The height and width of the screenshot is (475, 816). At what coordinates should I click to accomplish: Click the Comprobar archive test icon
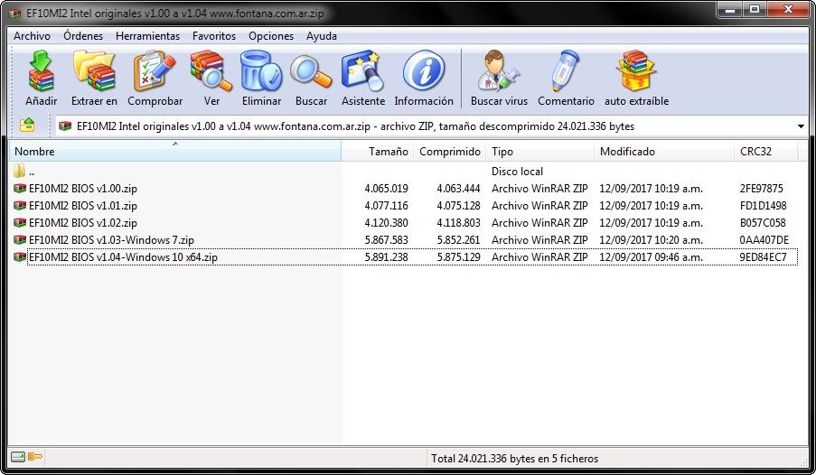155,71
